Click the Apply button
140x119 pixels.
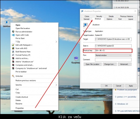131,86
